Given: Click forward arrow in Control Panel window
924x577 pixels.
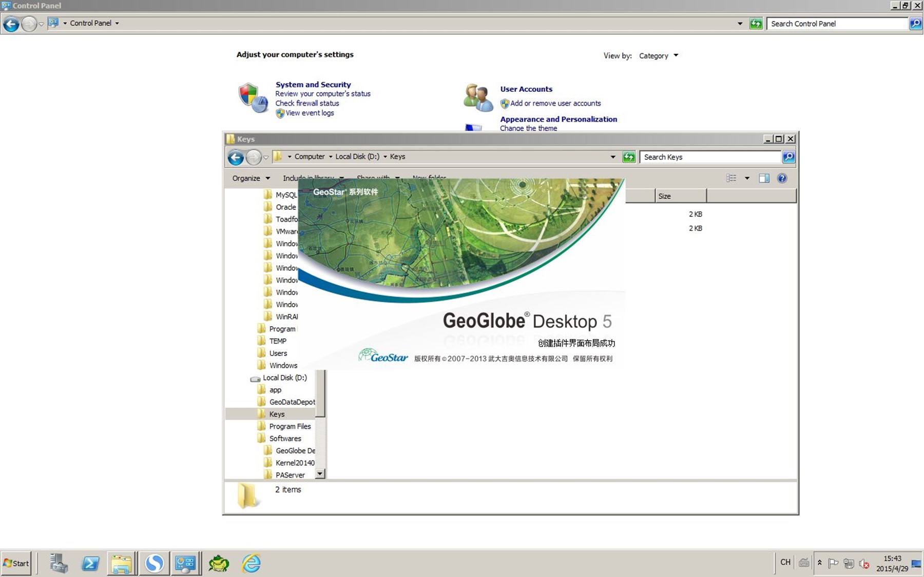Looking at the screenshot, I should [x=29, y=24].
